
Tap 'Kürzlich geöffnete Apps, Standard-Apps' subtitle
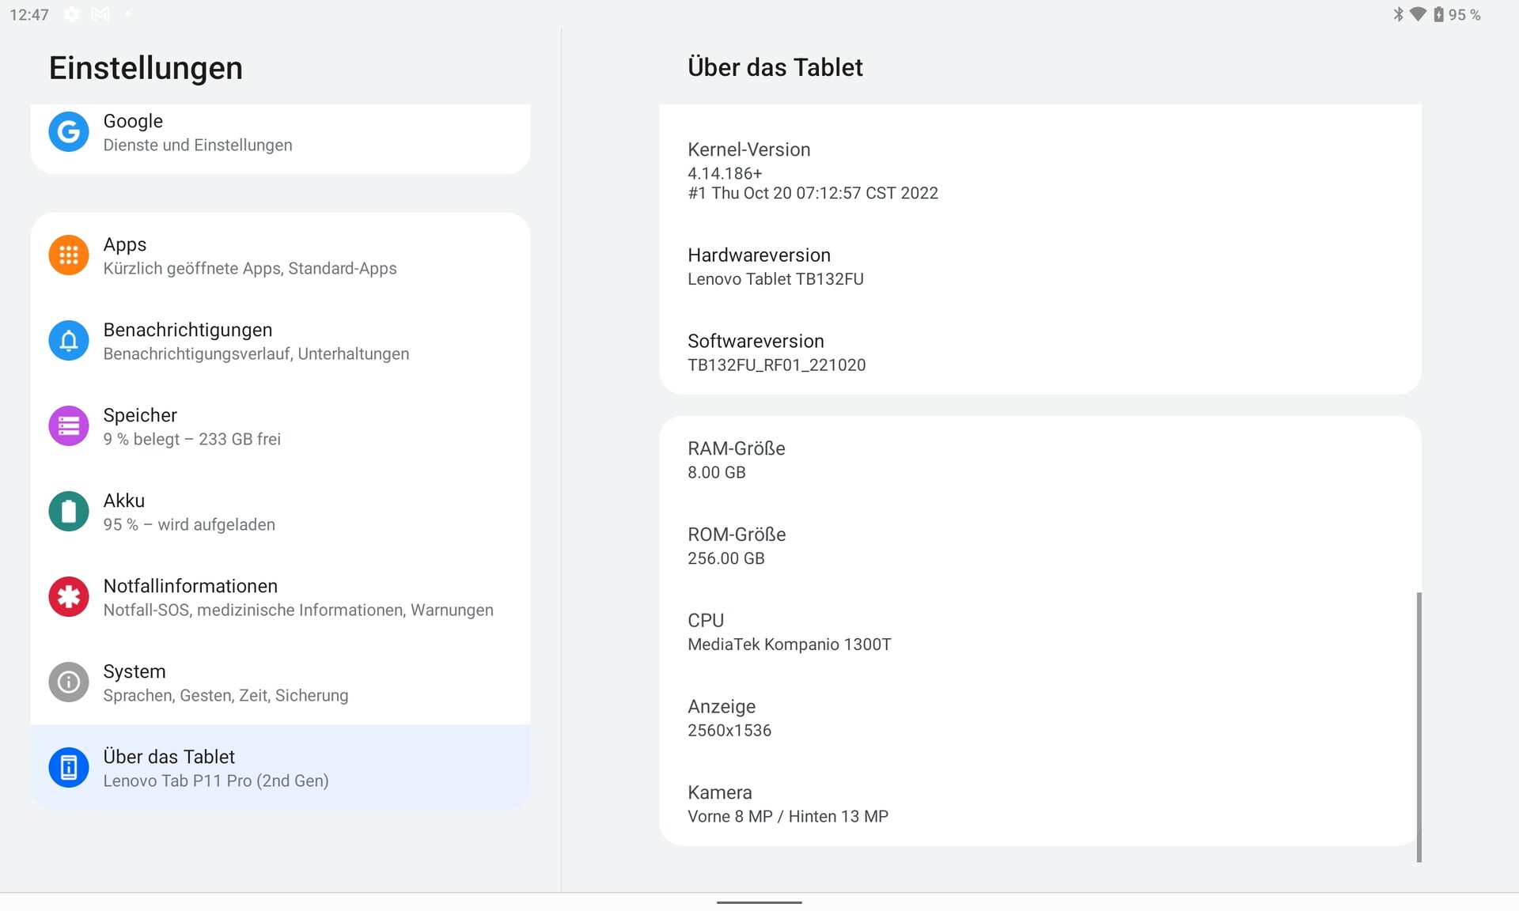[x=250, y=268]
